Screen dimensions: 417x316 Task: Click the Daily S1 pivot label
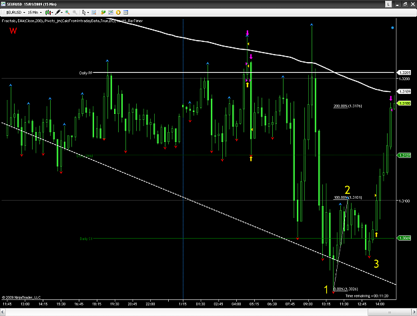pyautogui.click(x=86, y=239)
